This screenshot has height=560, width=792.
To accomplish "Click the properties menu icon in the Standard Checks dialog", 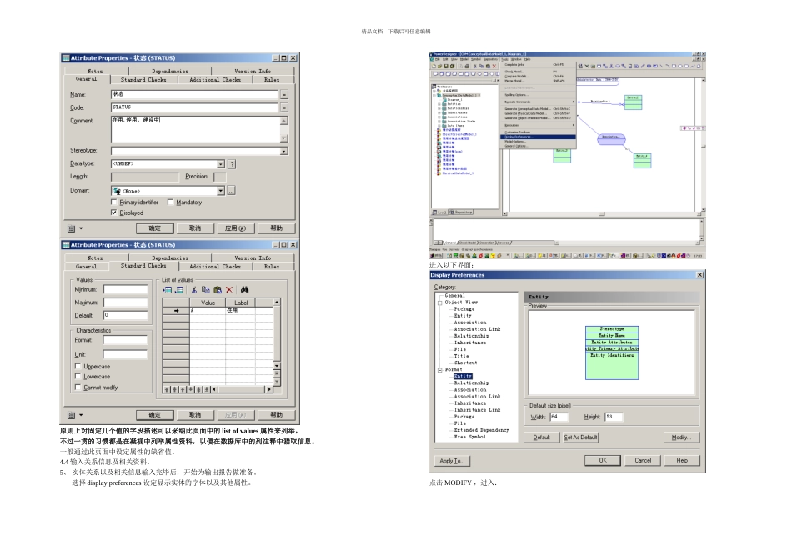I will click(x=71, y=415).
